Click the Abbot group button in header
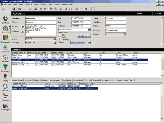Image resolution: width=164 pixels, height=123 pixels. (139, 14)
